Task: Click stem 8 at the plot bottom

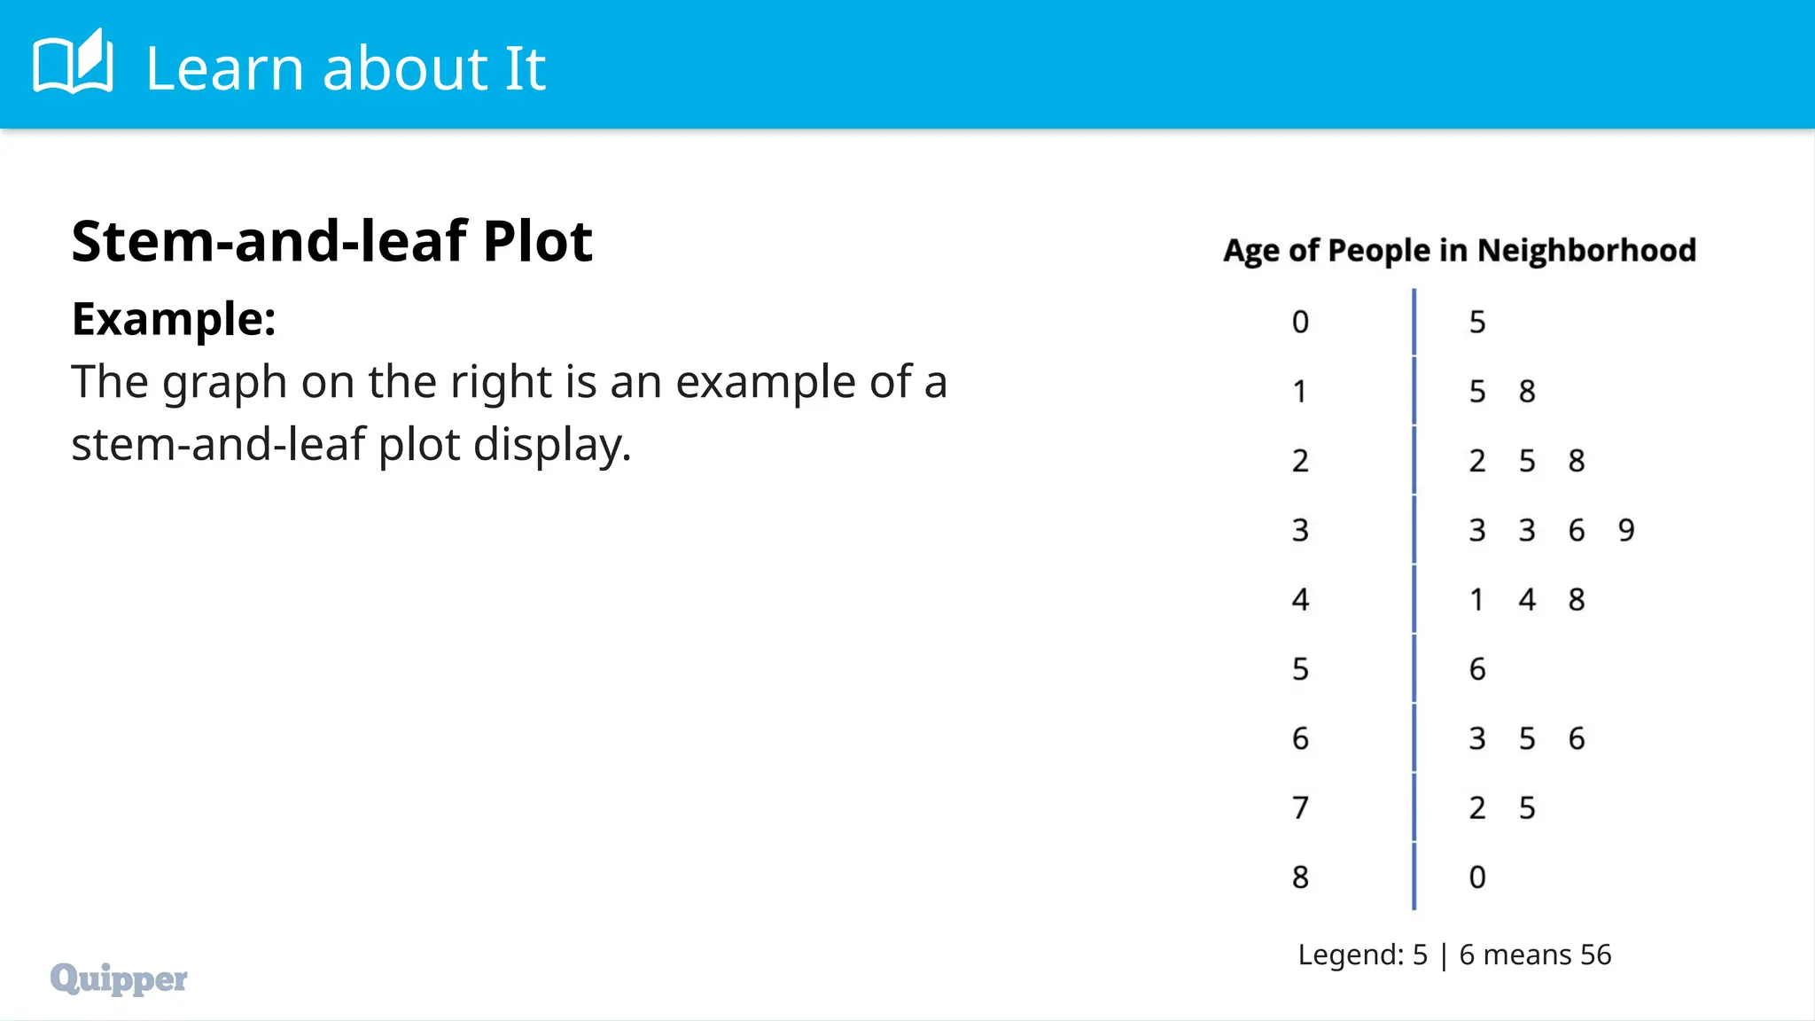Action: tap(1300, 877)
